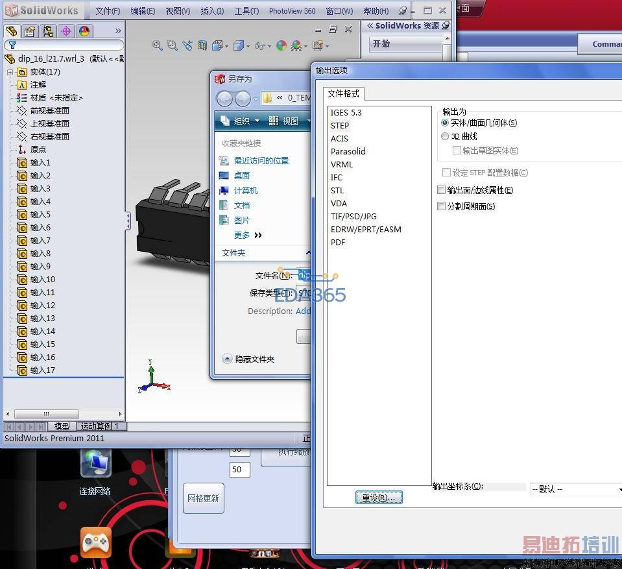Expand 更多 links chevron
Viewport: 622px width, 569px height.
[258, 236]
